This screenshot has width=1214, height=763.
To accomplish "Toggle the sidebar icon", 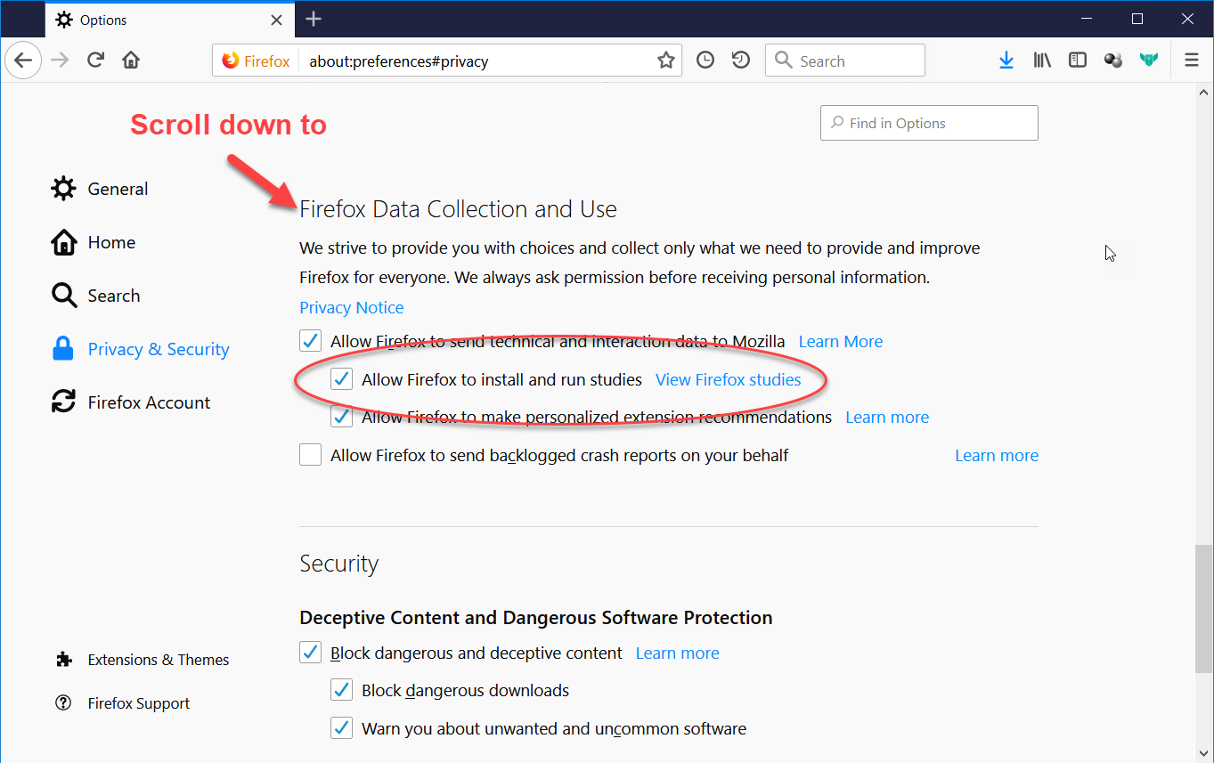I will 1078,60.
